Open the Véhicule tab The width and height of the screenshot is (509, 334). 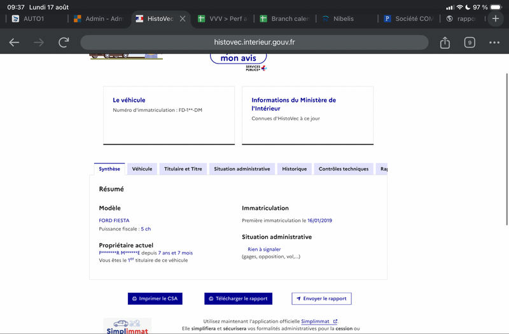point(142,169)
